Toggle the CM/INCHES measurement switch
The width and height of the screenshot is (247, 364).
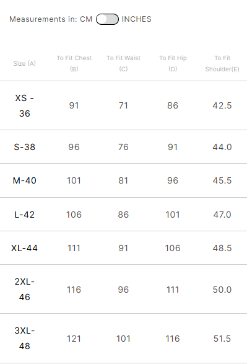pos(107,19)
